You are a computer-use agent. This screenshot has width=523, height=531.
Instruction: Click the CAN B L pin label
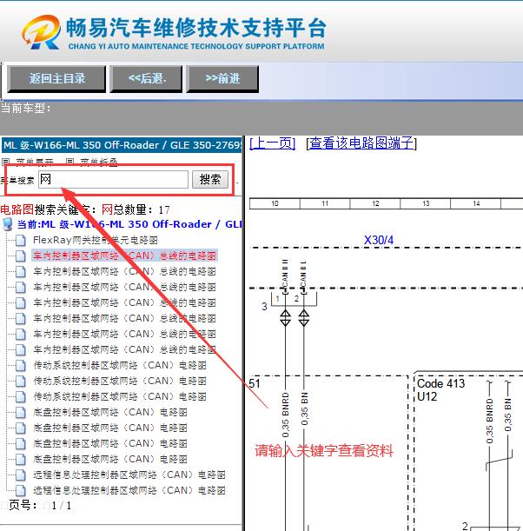(303, 273)
